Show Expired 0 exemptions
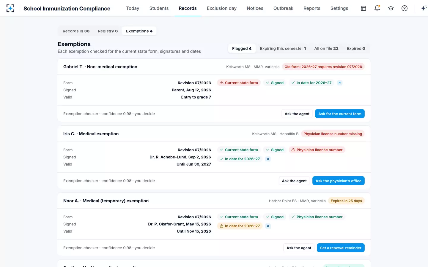This screenshot has width=428, height=267. click(x=356, y=49)
